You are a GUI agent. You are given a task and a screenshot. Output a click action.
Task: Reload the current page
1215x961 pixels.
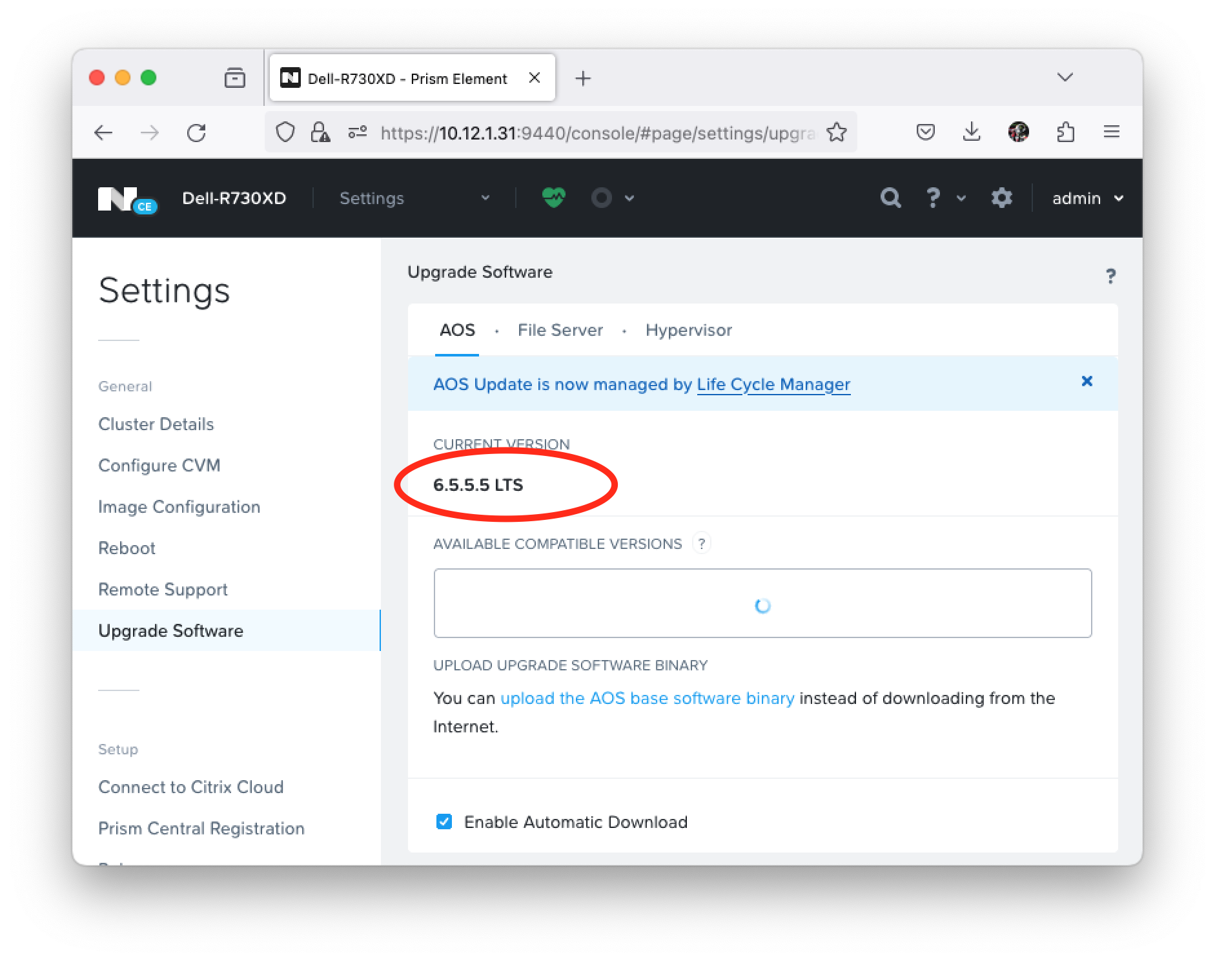tap(196, 133)
